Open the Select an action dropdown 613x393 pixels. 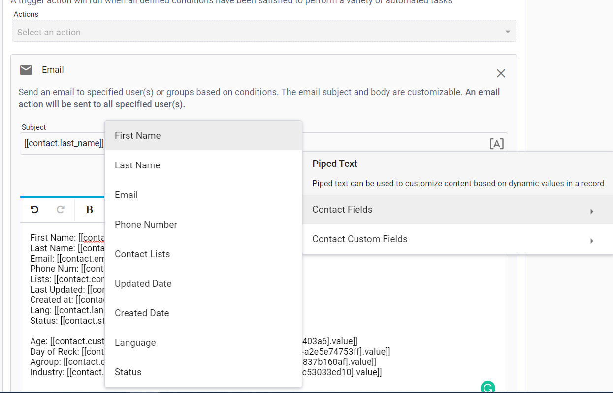[x=264, y=32]
